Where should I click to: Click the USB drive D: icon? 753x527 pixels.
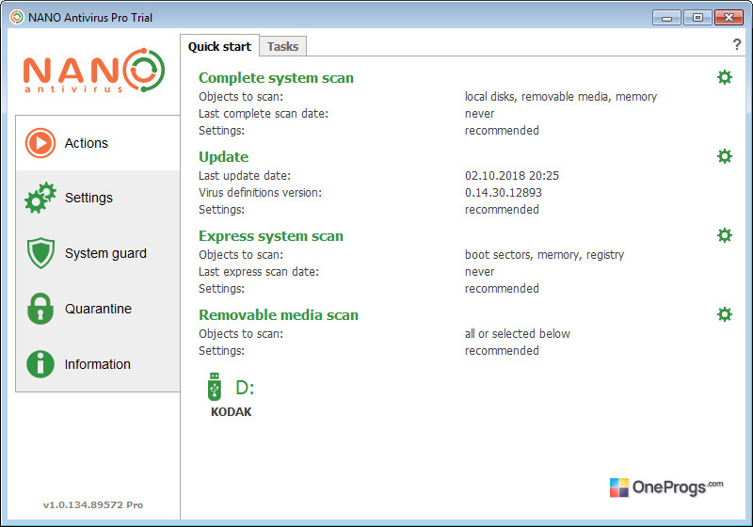[x=215, y=387]
